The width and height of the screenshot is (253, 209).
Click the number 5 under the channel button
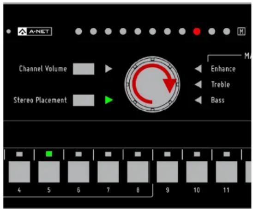pos(49,190)
